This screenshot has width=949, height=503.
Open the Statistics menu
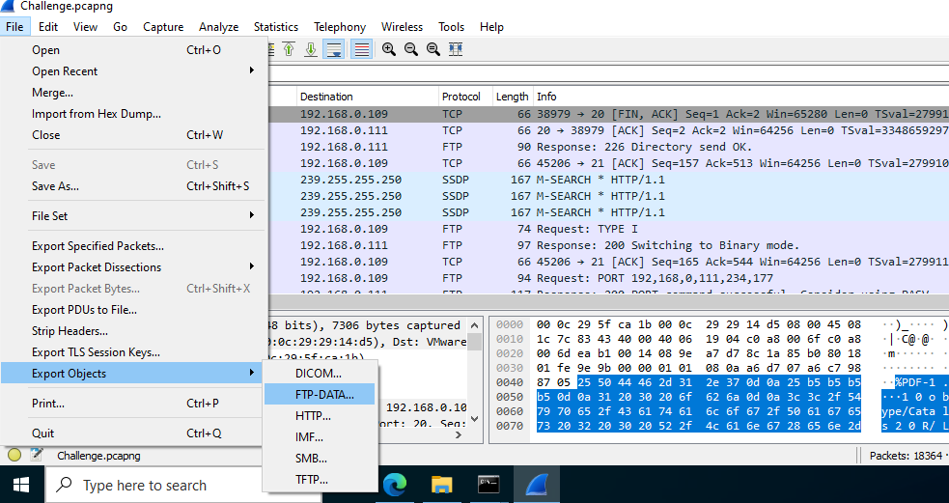click(x=276, y=27)
